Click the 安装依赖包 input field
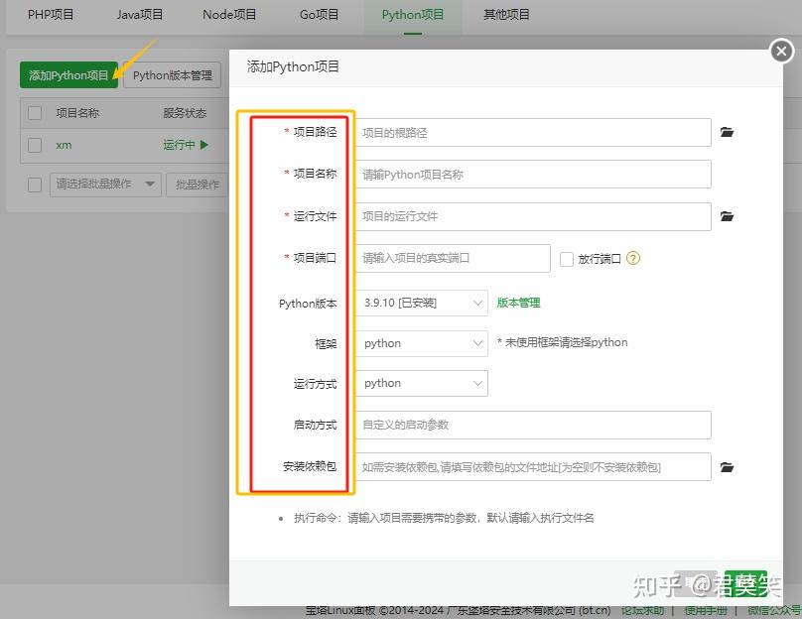The width and height of the screenshot is (802, 619). click(x=533, y=466)
